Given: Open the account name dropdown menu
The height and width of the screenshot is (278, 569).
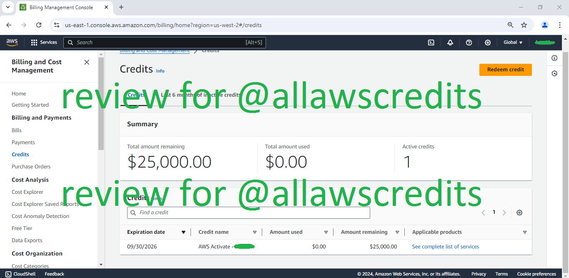Looking at the screenshot, I should point(545,43).
